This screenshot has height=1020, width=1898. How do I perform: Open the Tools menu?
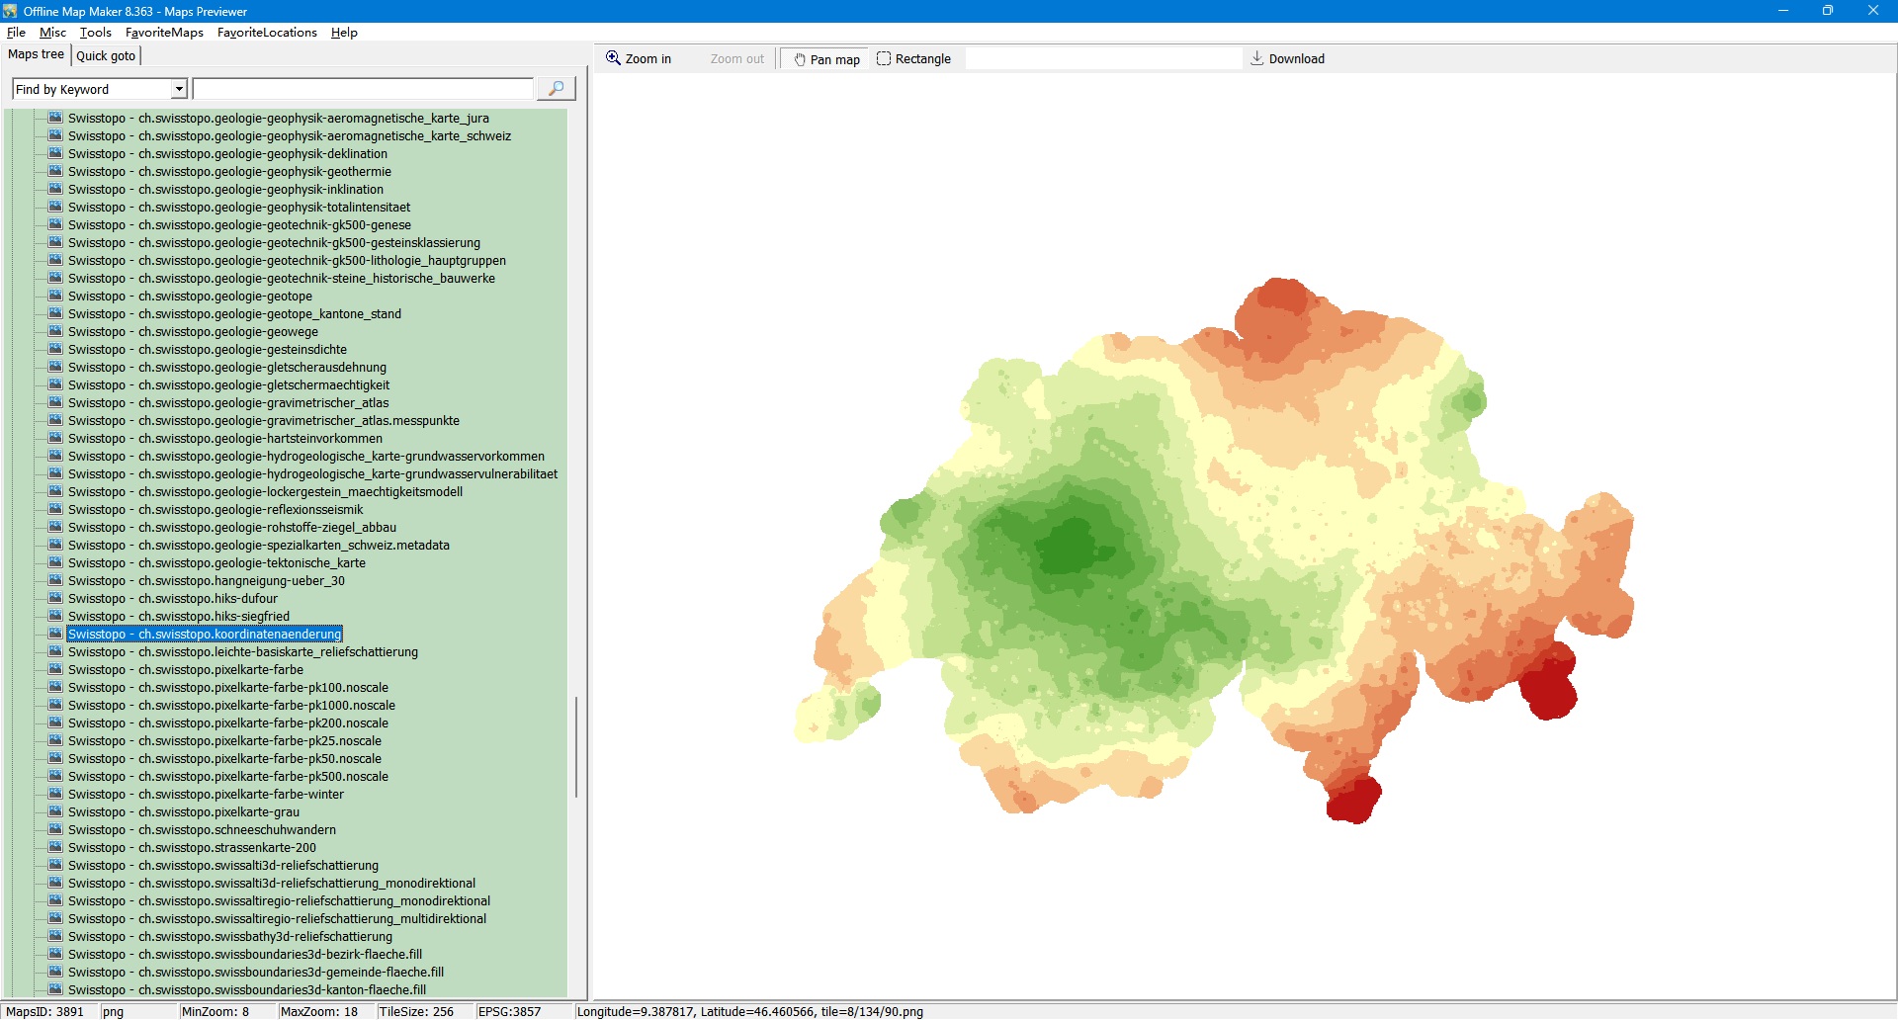96,33
